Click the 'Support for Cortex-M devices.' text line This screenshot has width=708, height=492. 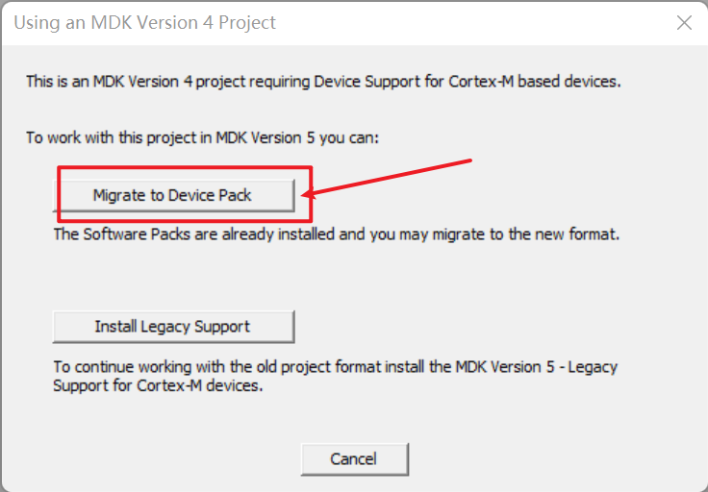(x=158, y=386)
